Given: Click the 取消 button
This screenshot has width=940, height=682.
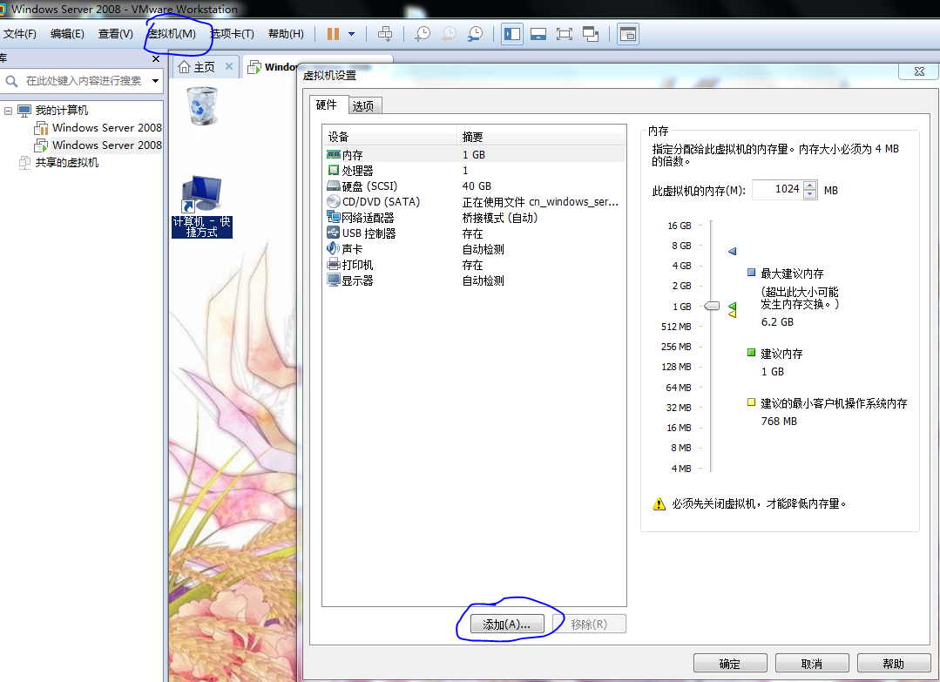Looking at the screenshot, I should 812,664.
